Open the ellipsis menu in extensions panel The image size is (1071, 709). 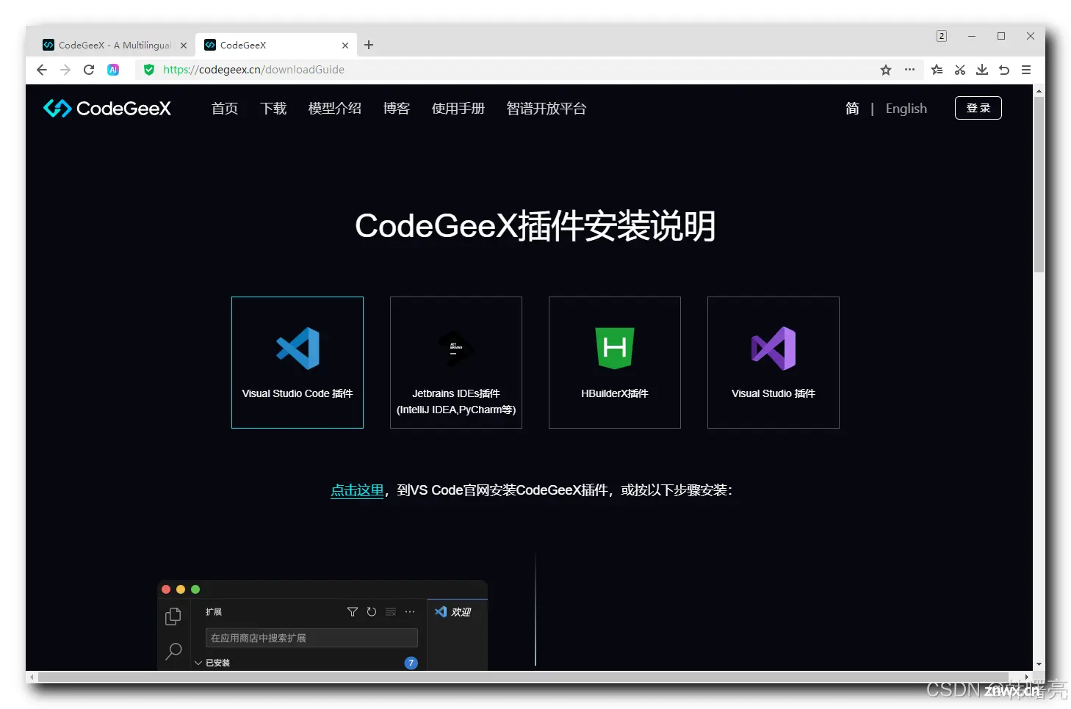click(410, 611)
